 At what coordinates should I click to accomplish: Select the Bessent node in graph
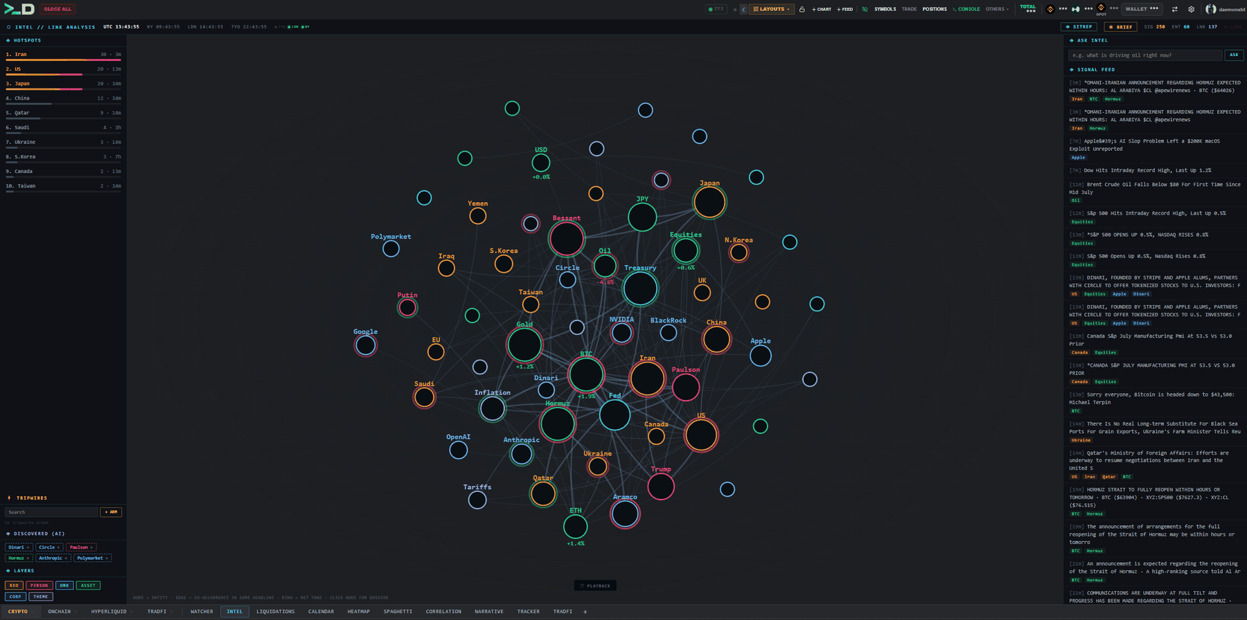[567, 239]
